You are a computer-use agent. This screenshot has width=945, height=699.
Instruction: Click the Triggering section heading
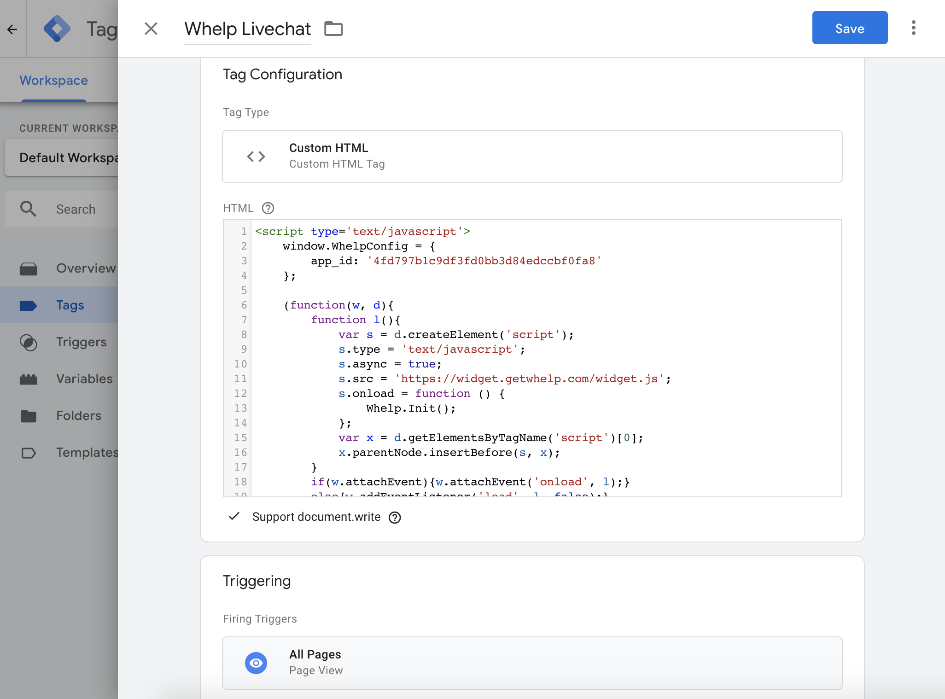point(257,581)
